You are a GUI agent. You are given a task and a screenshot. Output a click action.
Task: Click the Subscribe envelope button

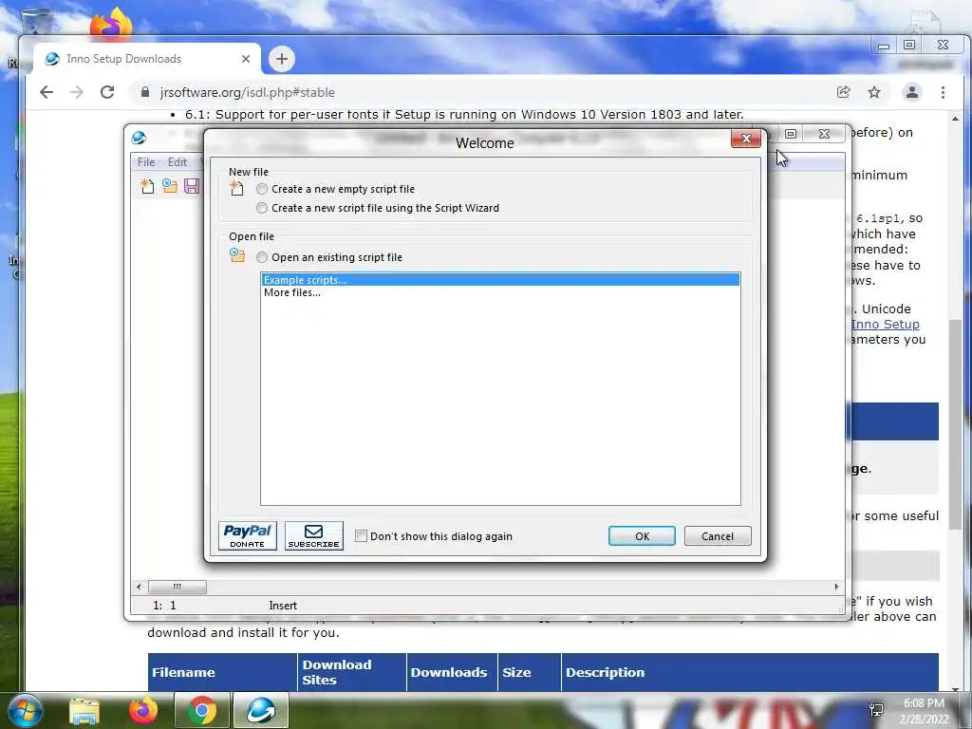(313, 535)
